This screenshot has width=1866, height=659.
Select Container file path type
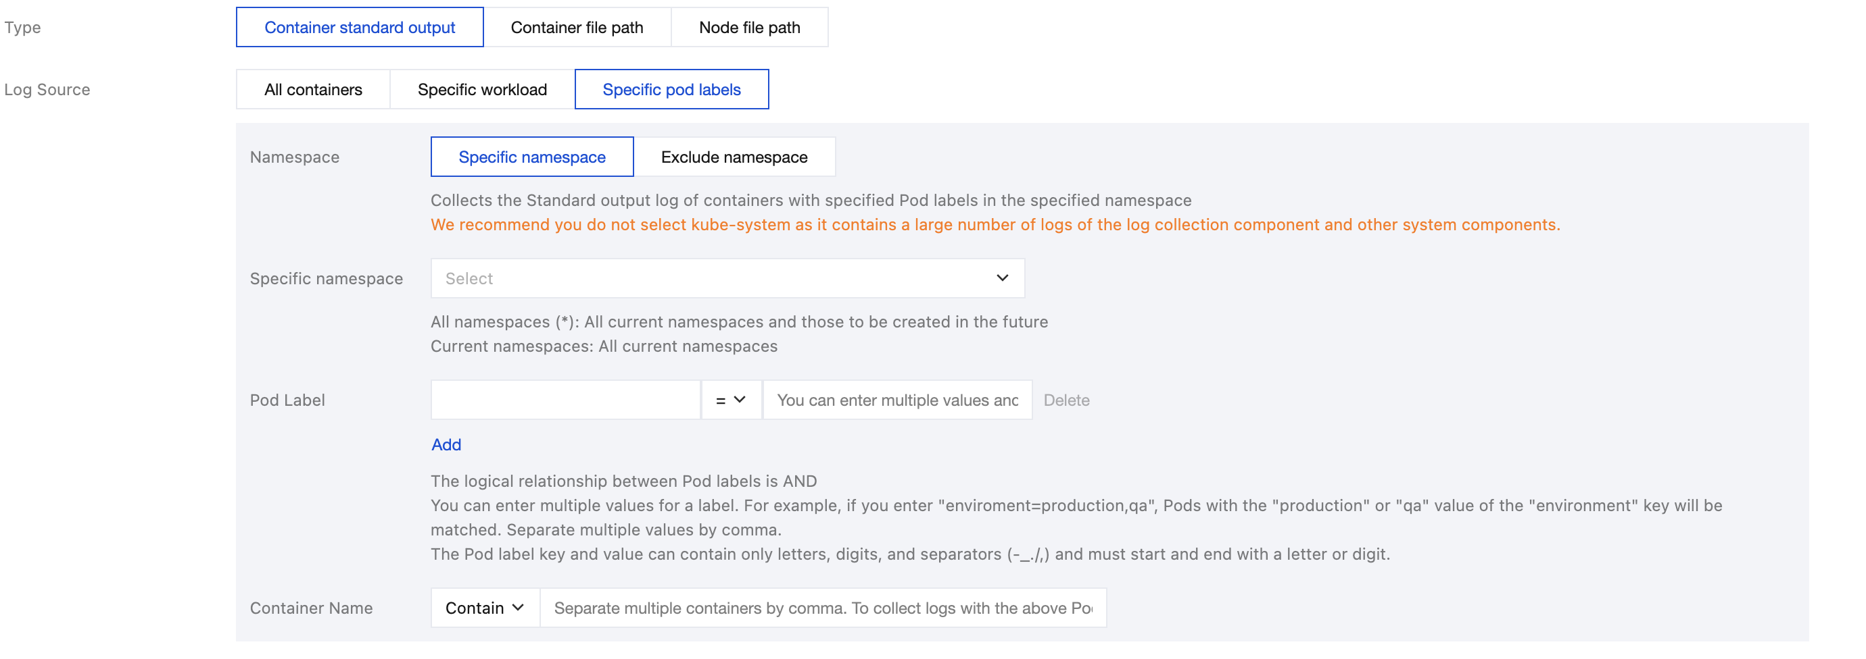pyautogui.click(x=577, y=28)
